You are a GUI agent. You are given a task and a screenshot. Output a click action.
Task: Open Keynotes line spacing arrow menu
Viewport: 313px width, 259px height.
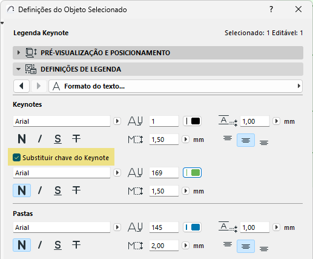pyautogui.click(x=276, y=121)
